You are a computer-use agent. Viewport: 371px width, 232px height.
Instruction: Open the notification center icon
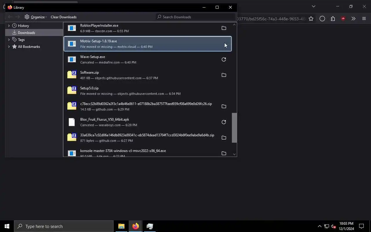[361, 226]
